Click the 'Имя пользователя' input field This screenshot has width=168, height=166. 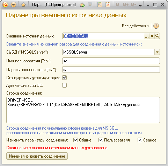tap(111, 61)
